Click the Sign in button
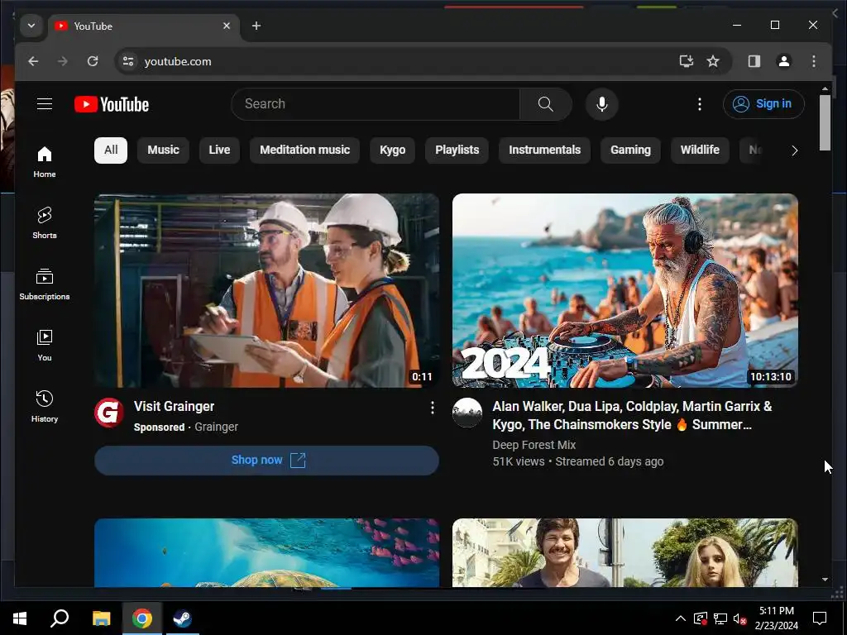Image resolution: width=847 pixels, height=635 pixels. coord(763,103)
